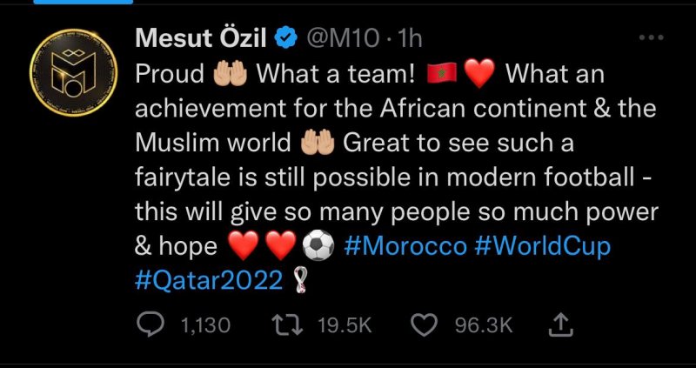Viewport: 696px width, 368px height.
Task: Open the share upload icon
Action: pyautogui.click(x=561, y=325)
